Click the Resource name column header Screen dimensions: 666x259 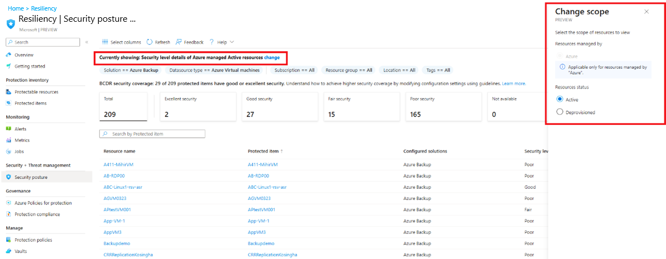coord(119,152)
